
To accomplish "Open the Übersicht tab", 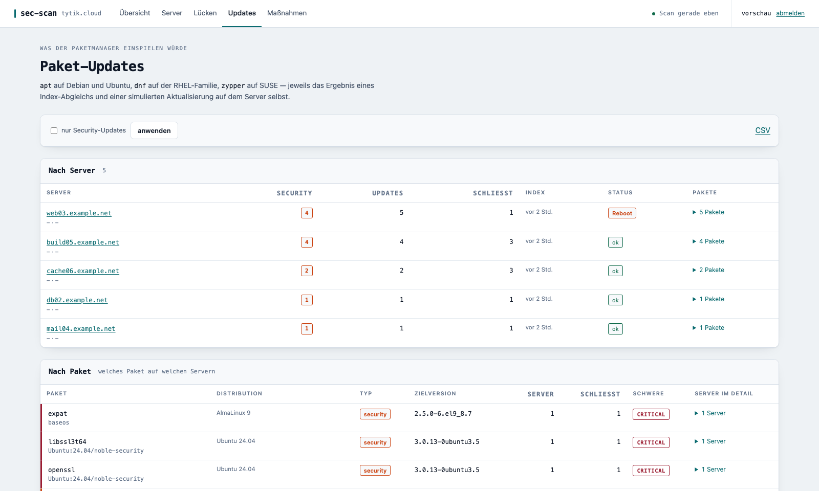I will pyautogui.click(x=135, y=13).
